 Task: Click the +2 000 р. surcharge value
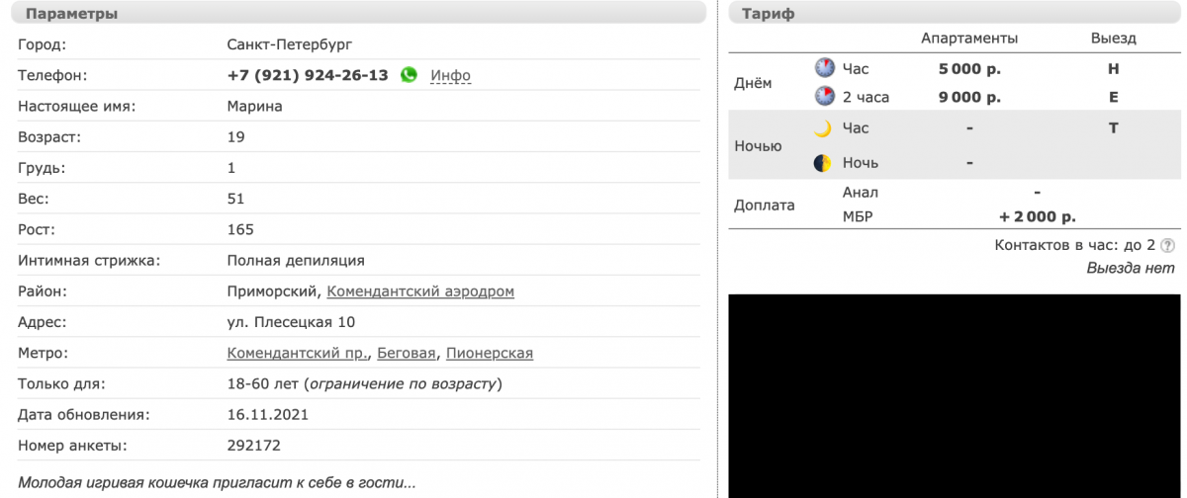(x=1038, y=216)
